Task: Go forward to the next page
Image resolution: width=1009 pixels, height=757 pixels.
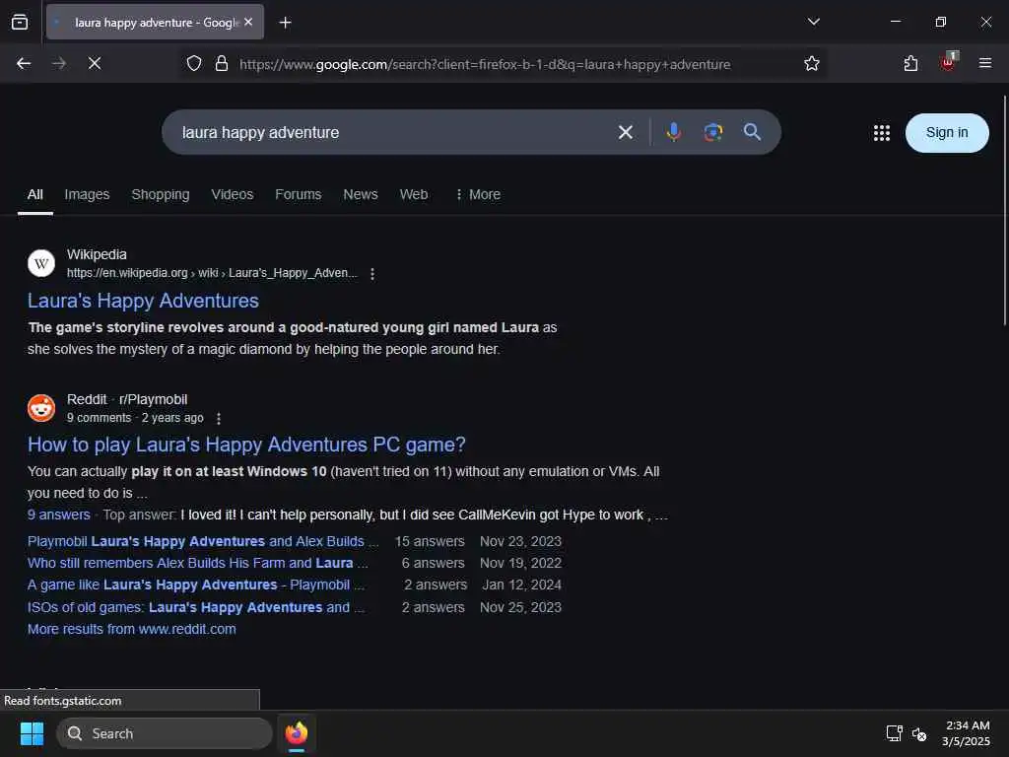Action: coord(58,64)
